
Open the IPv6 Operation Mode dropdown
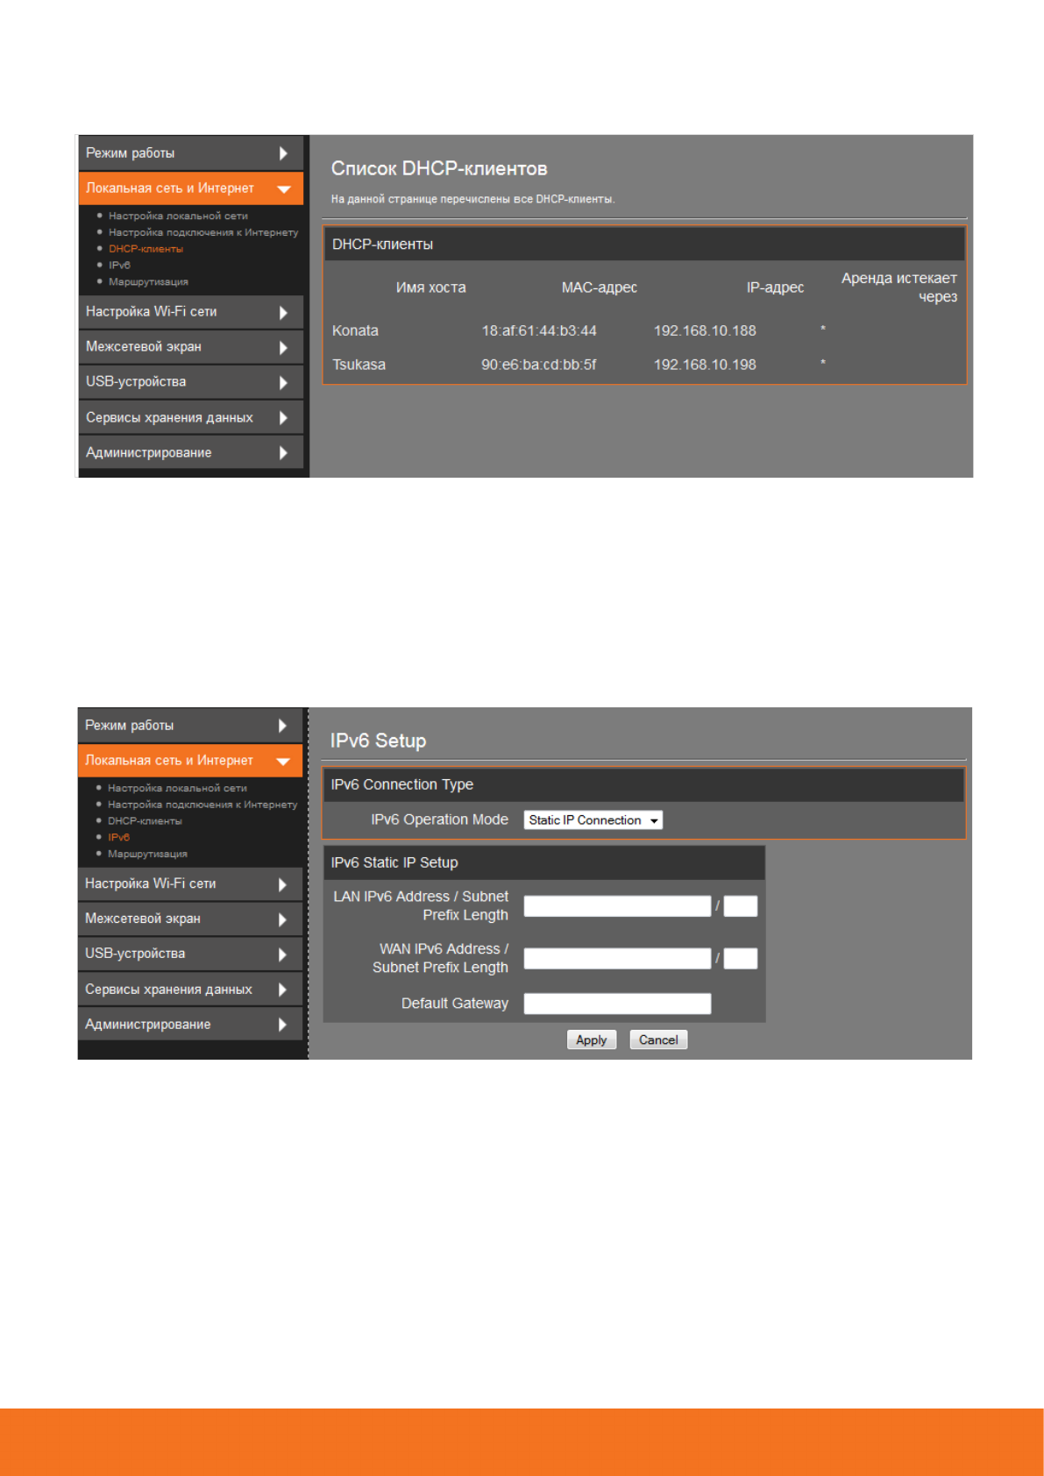pyautogui.click(x=593, y=820)
